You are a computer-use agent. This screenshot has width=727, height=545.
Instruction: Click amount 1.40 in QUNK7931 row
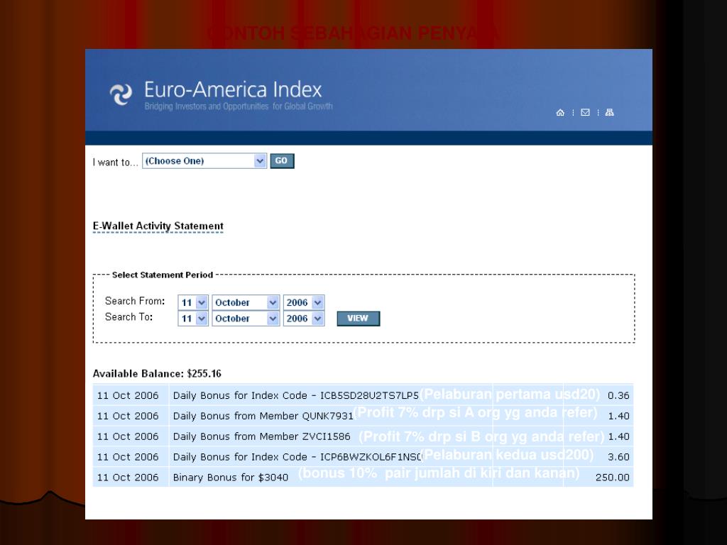point(618,416)
